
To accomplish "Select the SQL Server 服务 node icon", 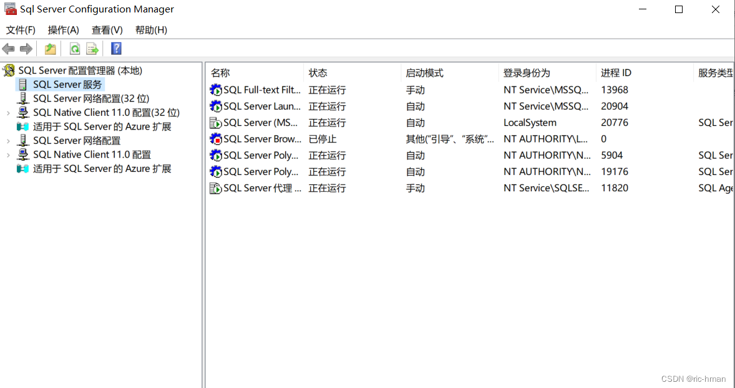I will click(x=22, y=84).
